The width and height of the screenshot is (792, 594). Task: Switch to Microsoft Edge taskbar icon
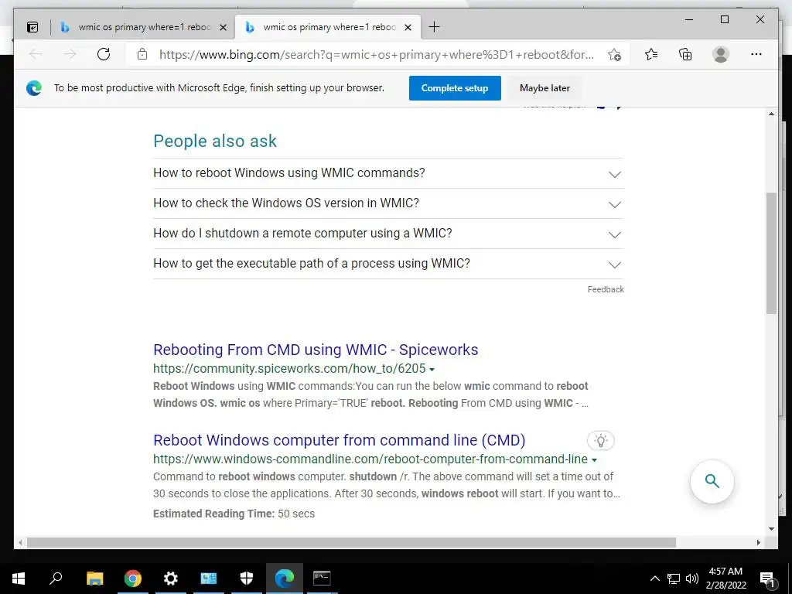click(x=285, y=579)
